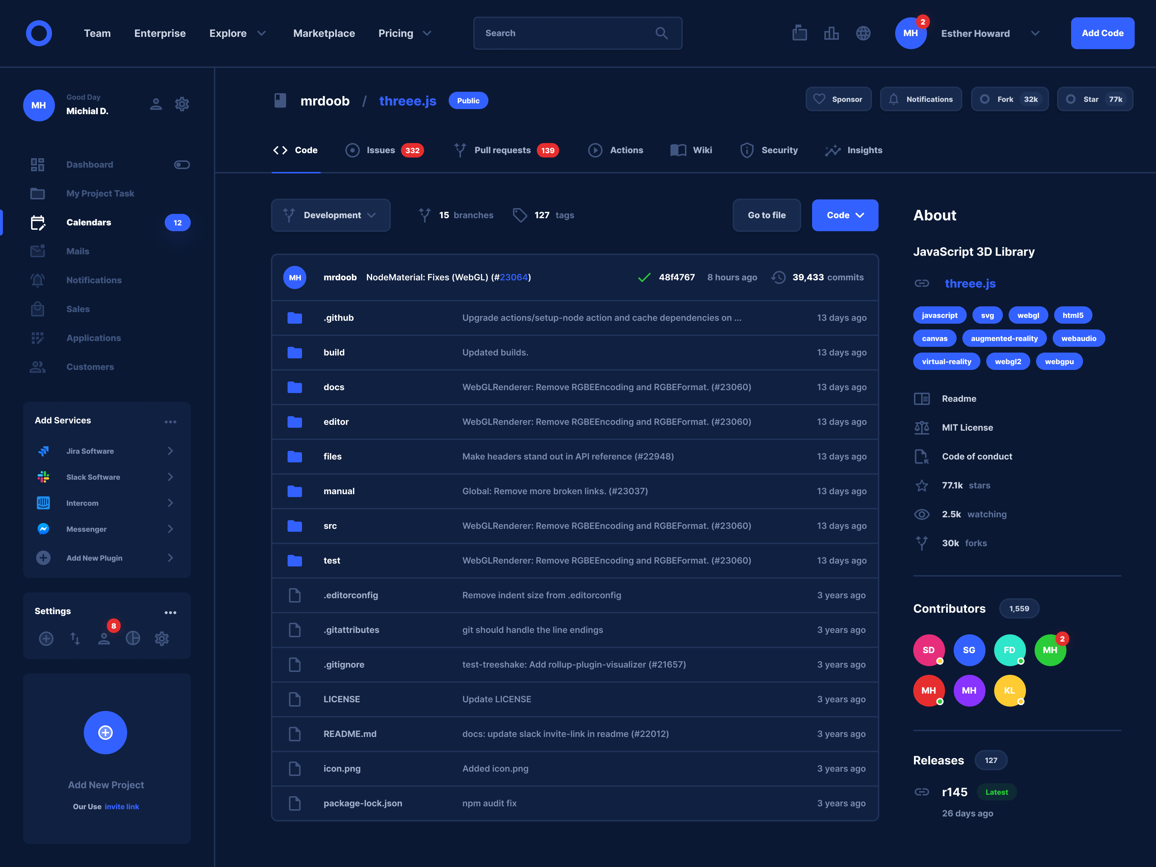Click the tags icon next to 127

pyautogui.click(x=519, y=215)
